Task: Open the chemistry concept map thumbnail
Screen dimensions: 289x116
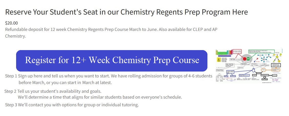Action: 248,66
